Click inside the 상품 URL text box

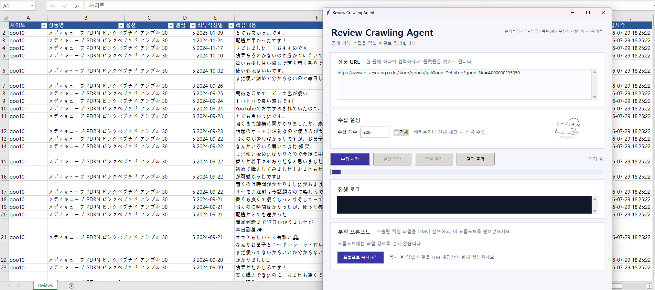464,84
